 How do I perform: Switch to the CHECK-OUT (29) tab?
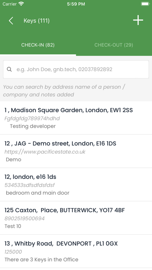point(114,45)
